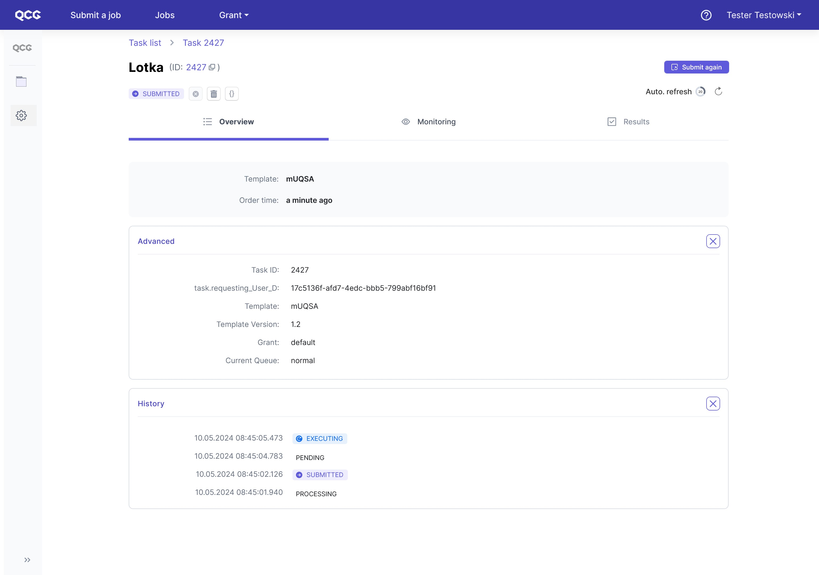This screenshot has width=819, height=575.
Task: Click the PENDING history entry
Action: pos(310,458)
